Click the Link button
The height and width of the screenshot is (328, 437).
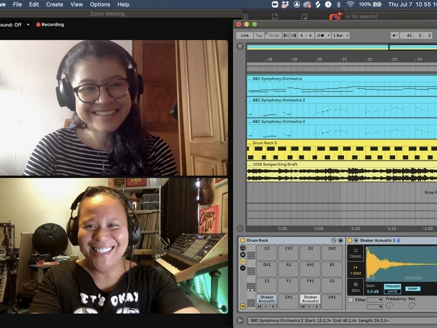click(x=244, y=35)
